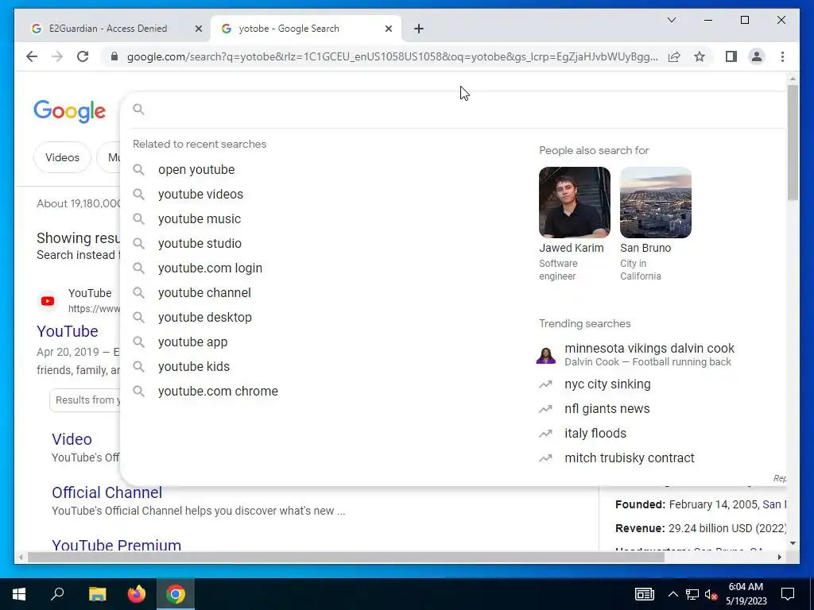Select the yotobe - Google Search tab
The width and height of the screenshot is (814, 610).
(x=306, y=29)
